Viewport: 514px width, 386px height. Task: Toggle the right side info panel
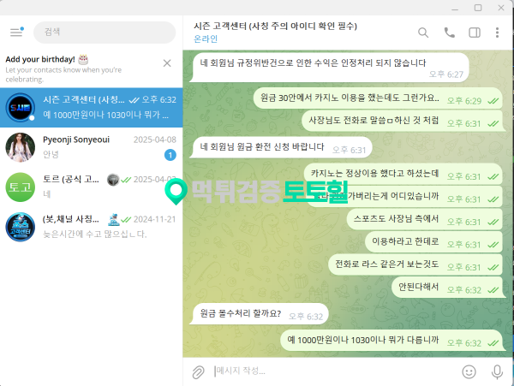475,33
